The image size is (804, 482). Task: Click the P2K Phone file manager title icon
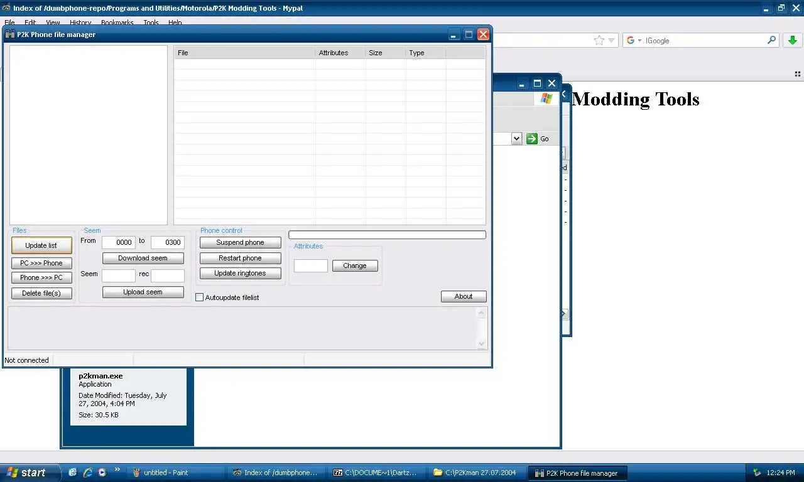10,35
